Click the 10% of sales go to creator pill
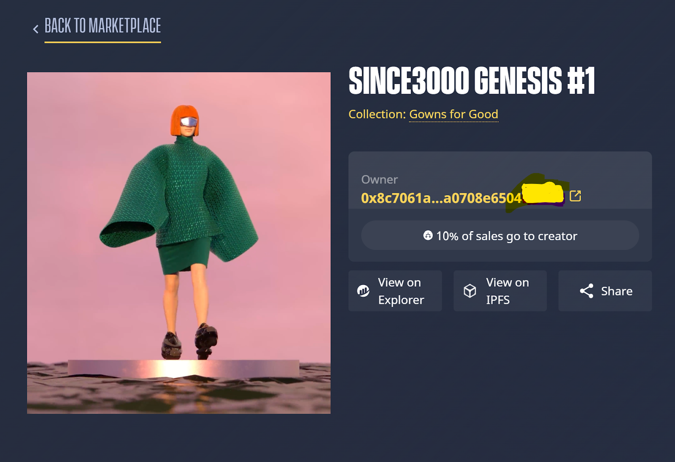Viewport: 675px width, 462px height. click(x=500, y=236)
